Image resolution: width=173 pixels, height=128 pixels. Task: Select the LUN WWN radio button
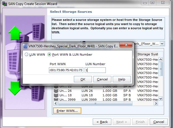[26, 55]
